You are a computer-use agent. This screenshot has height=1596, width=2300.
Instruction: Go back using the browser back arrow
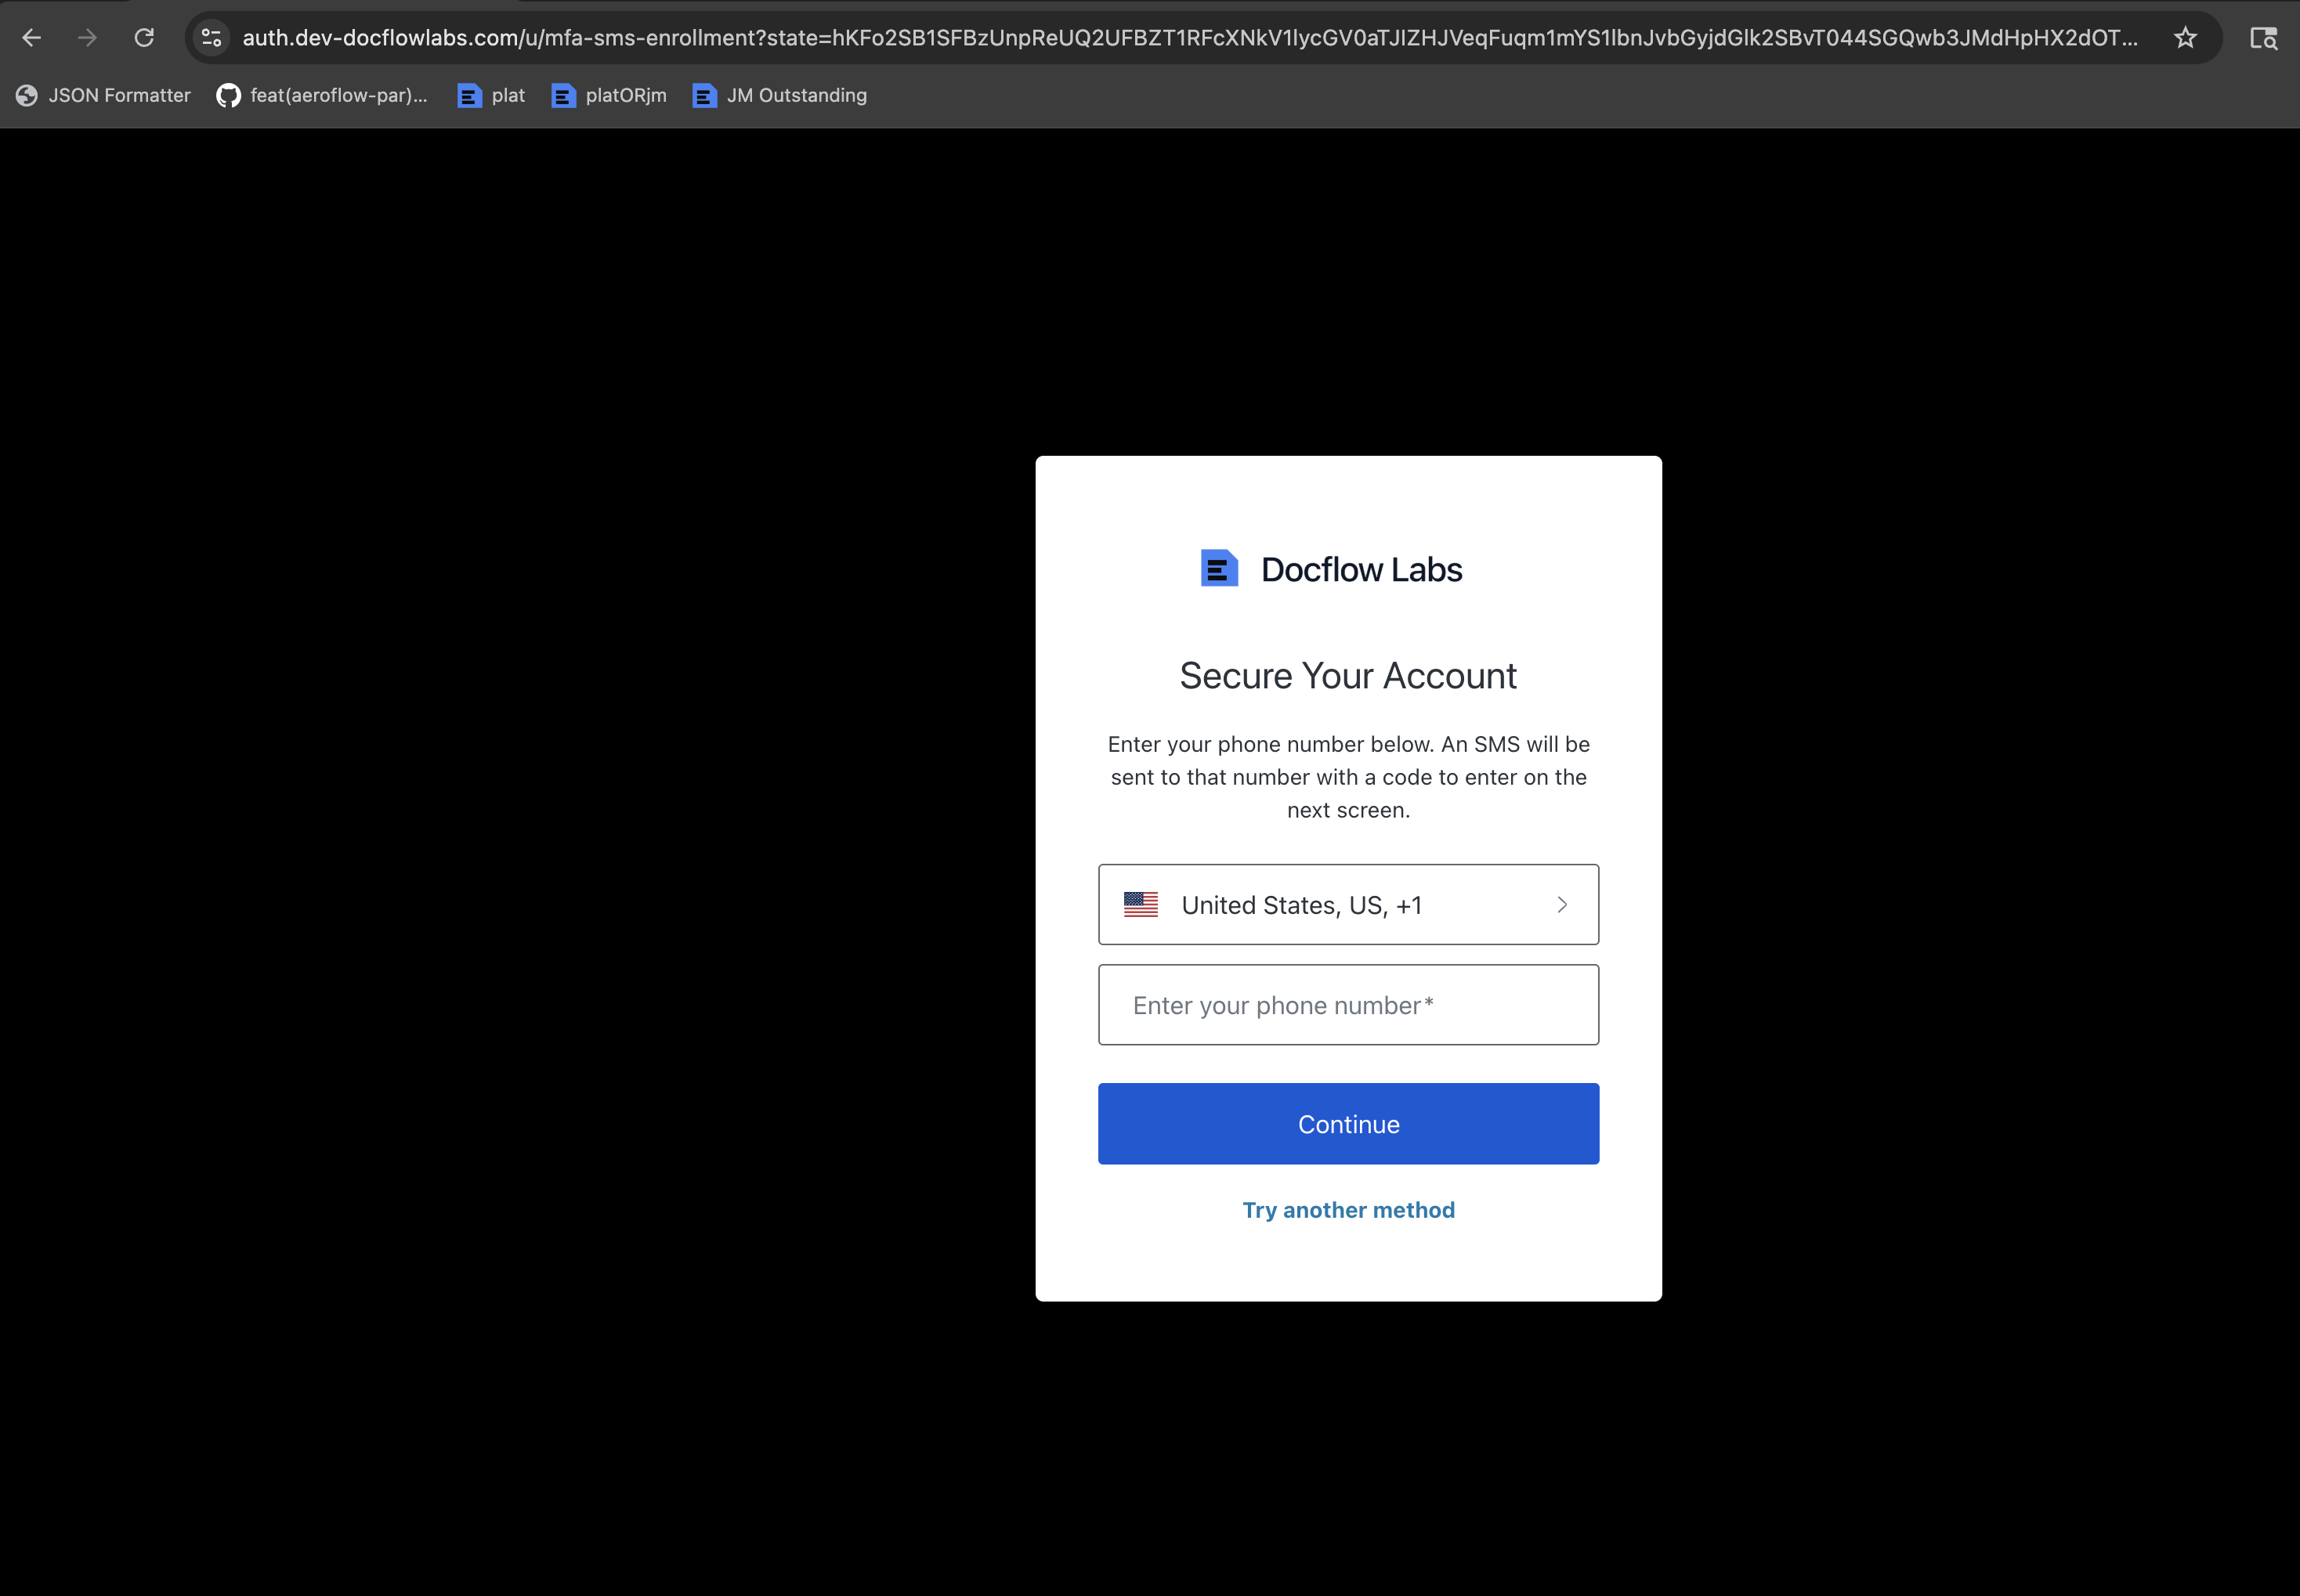32,38
